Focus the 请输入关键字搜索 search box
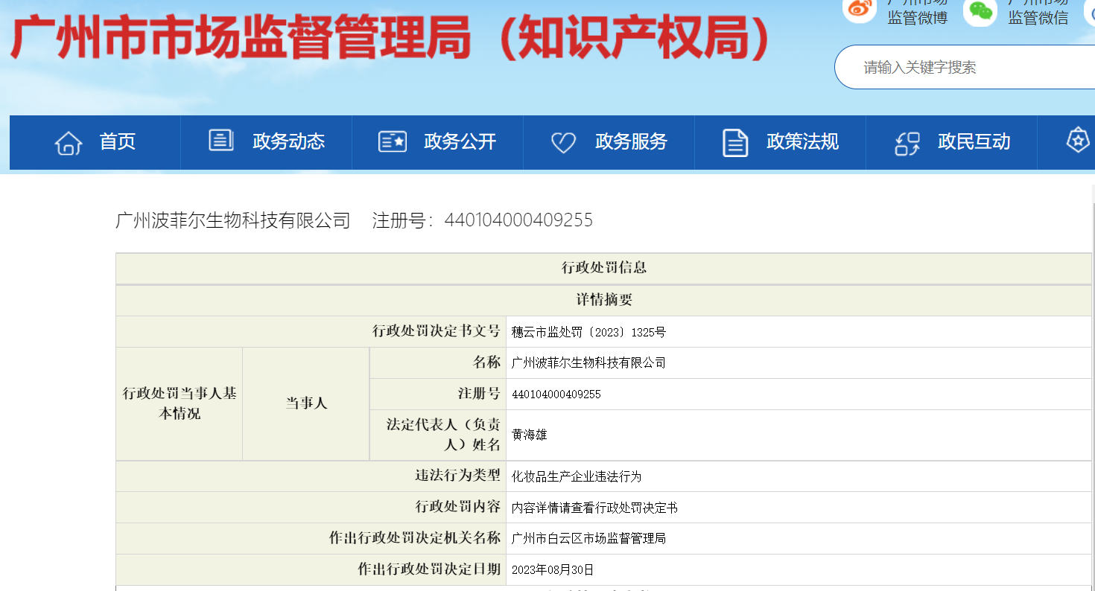Image resolution: width=1095 pixels, height=591 pixels. click(x=965, y=67)
